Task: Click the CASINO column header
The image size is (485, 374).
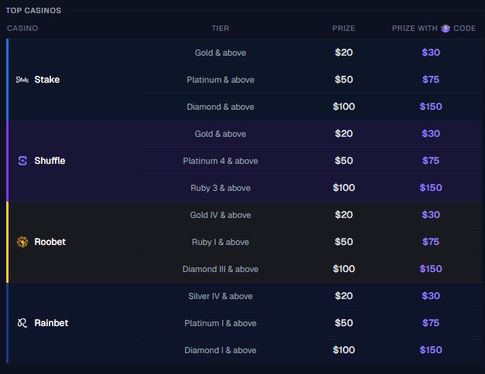Action: pos(22,29)
